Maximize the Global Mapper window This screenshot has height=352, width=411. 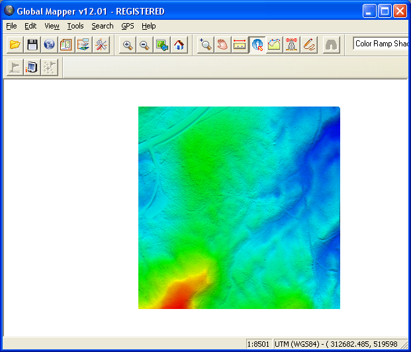click(x=385, y=11)
